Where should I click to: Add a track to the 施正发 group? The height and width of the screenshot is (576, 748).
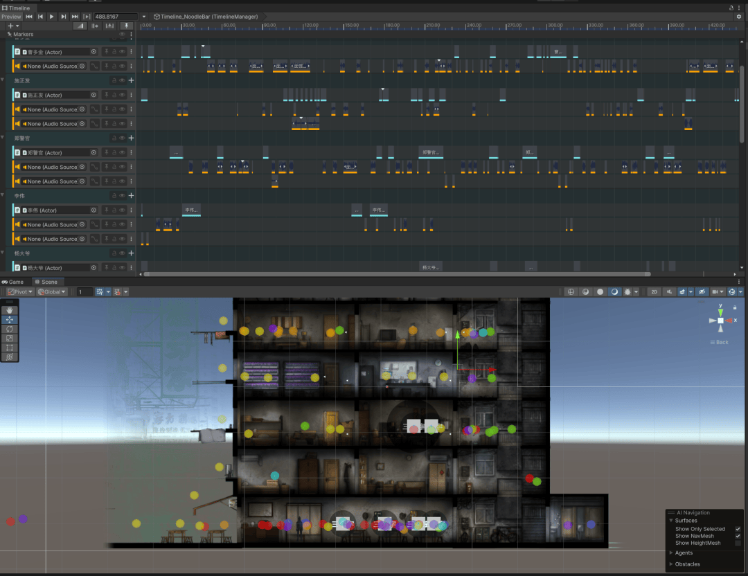[131, 80]
